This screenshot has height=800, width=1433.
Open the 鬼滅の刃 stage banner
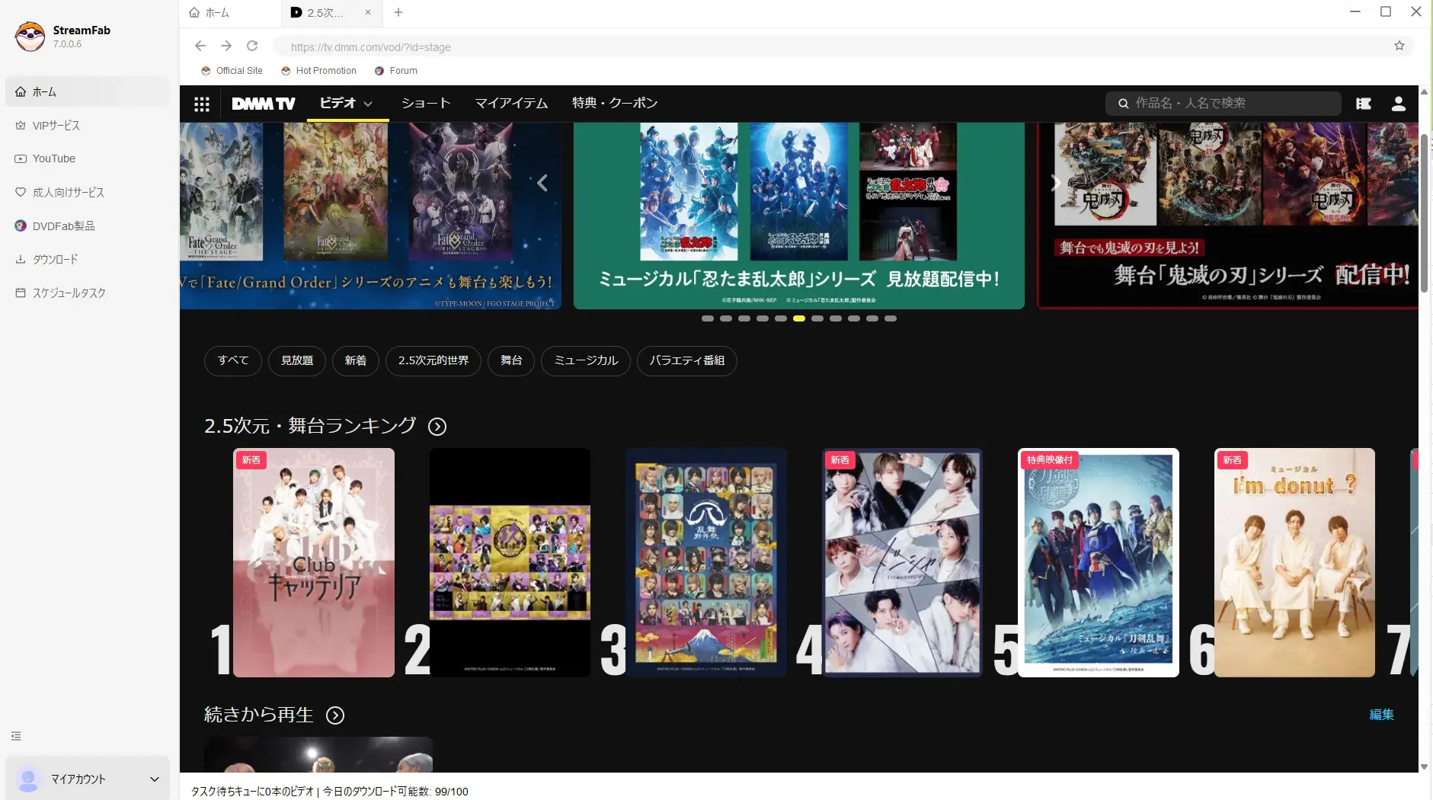[1227, 216]
